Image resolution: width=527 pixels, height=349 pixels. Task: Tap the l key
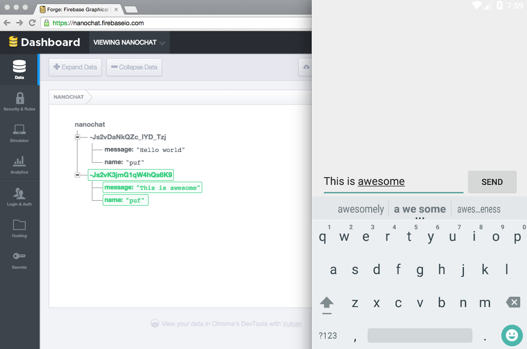click(506, 270)
